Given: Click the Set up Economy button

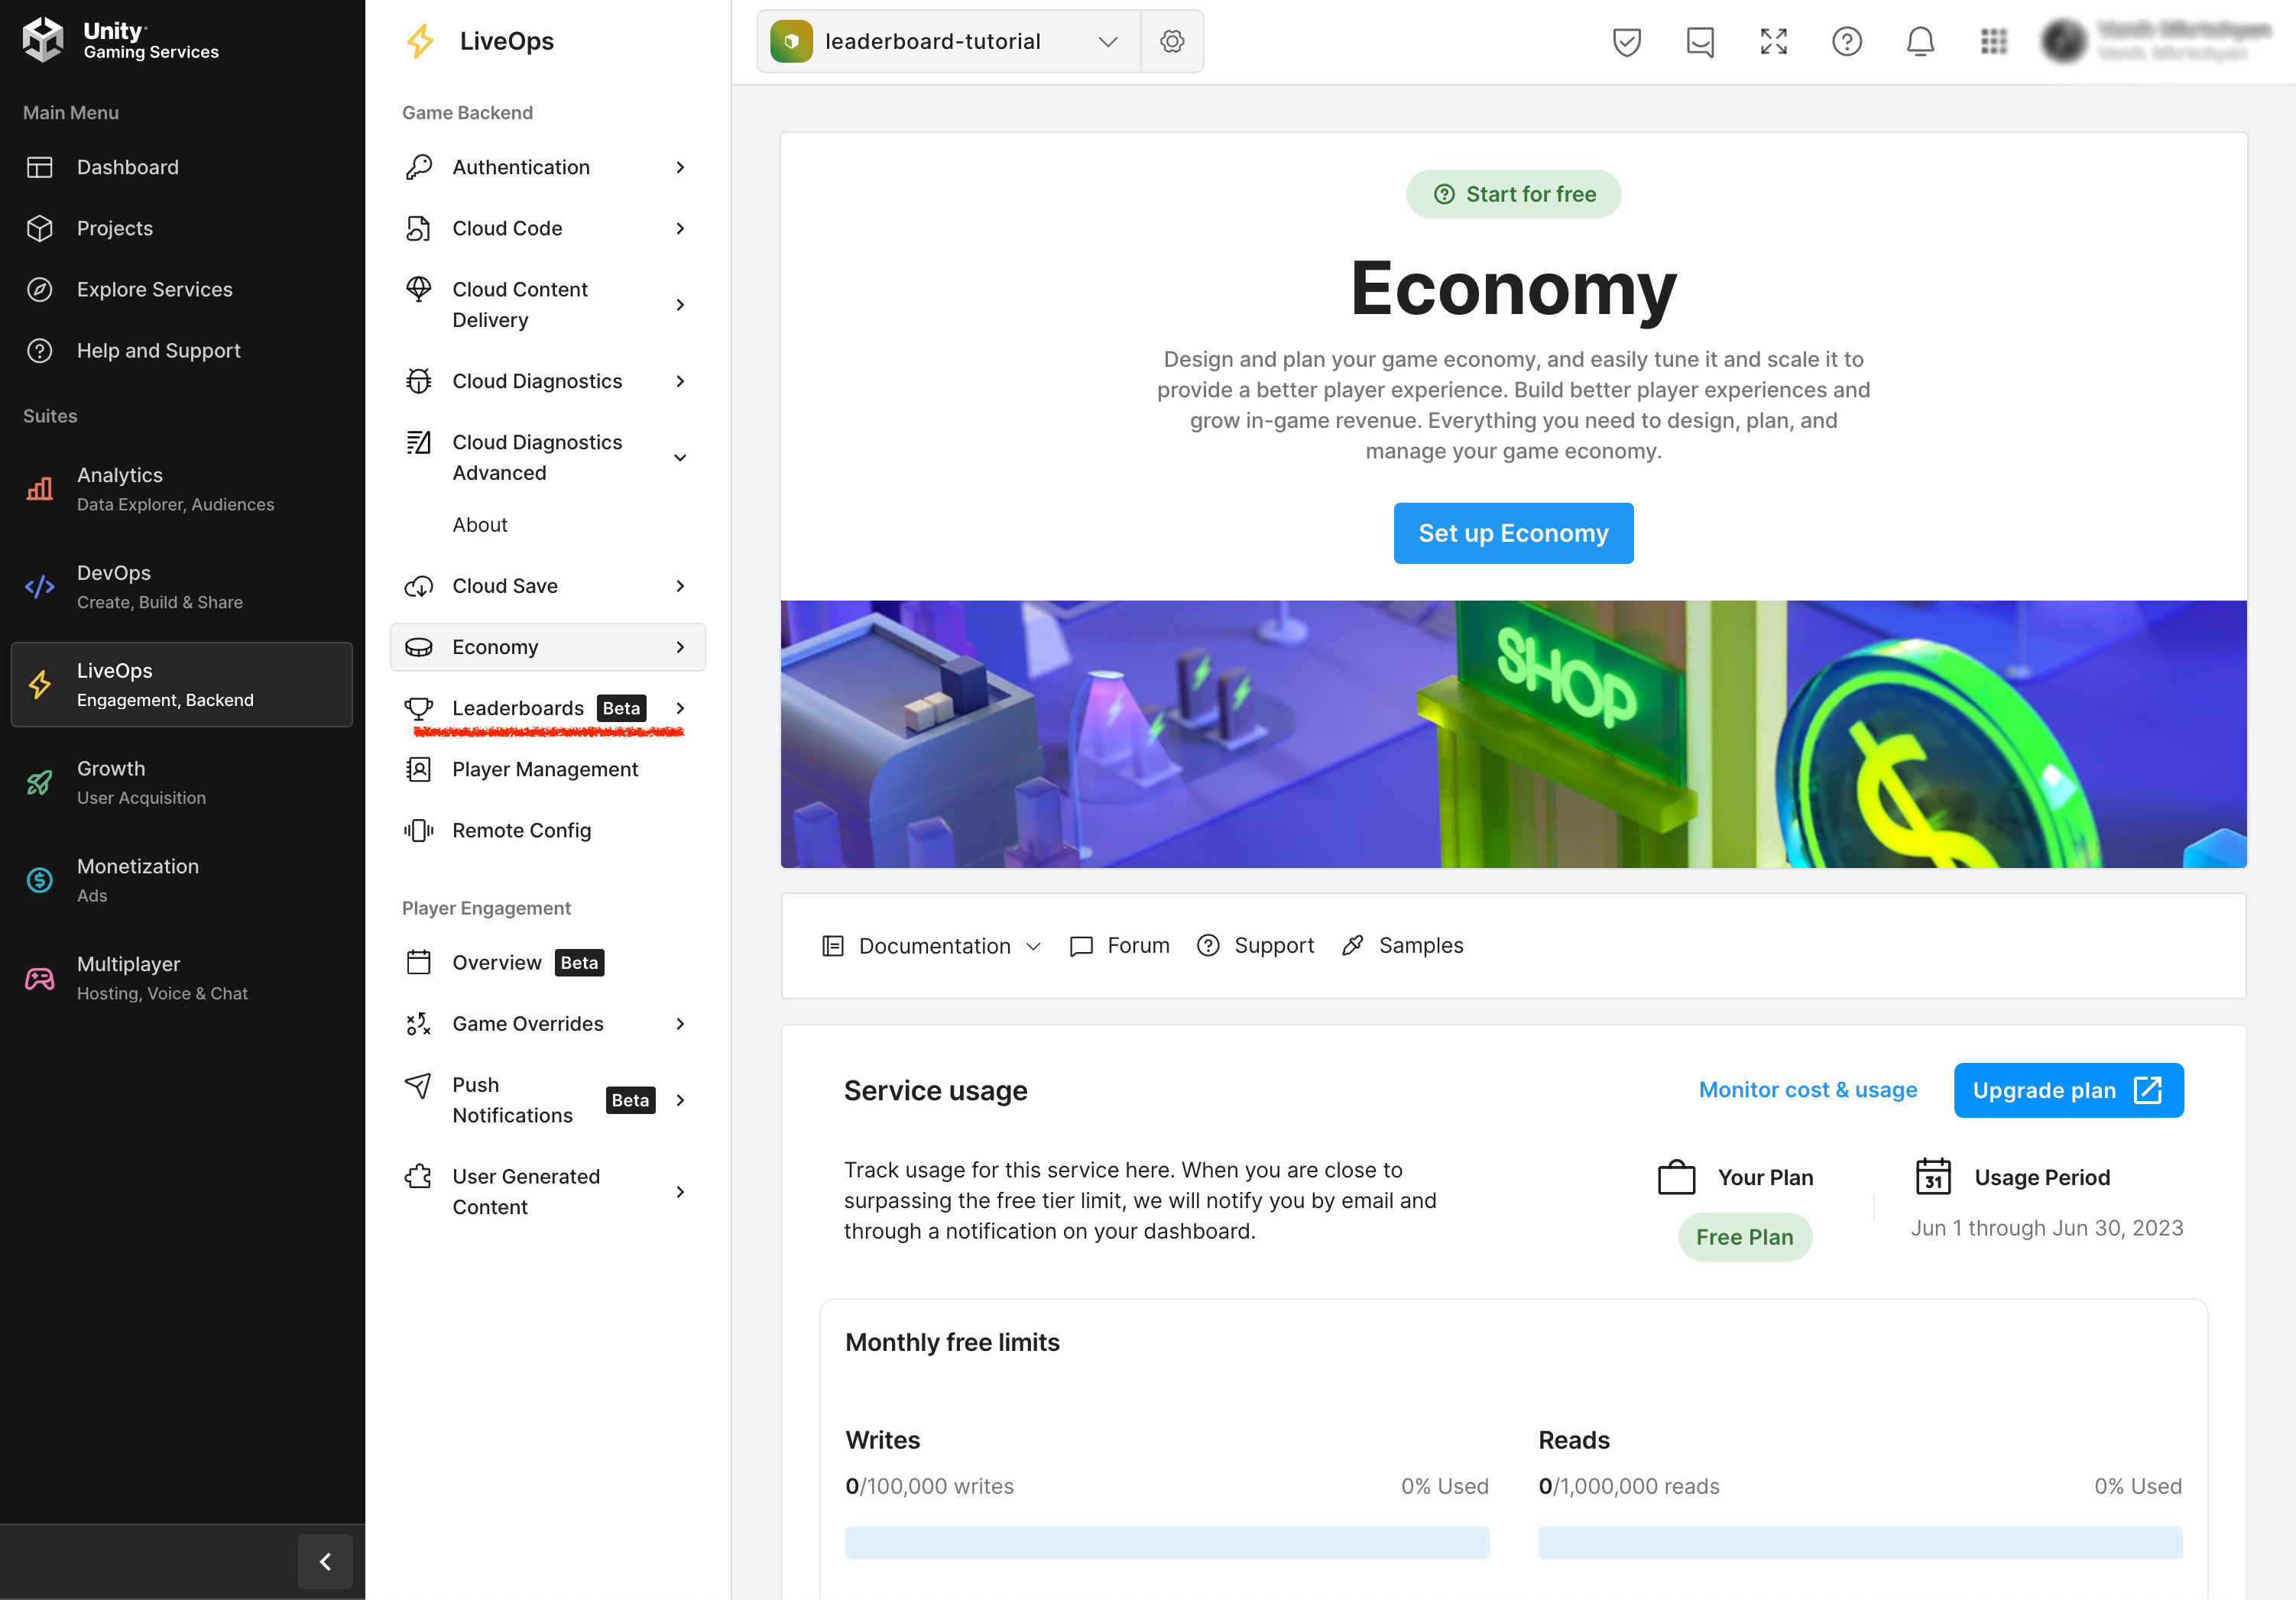Looking at the screenshot, I should 1514,532.
